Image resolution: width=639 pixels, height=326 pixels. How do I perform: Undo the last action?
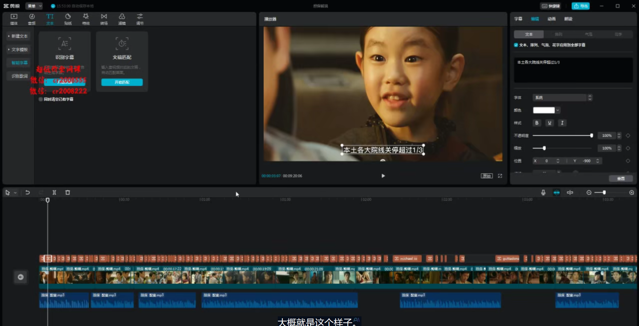tap(28, 192)
